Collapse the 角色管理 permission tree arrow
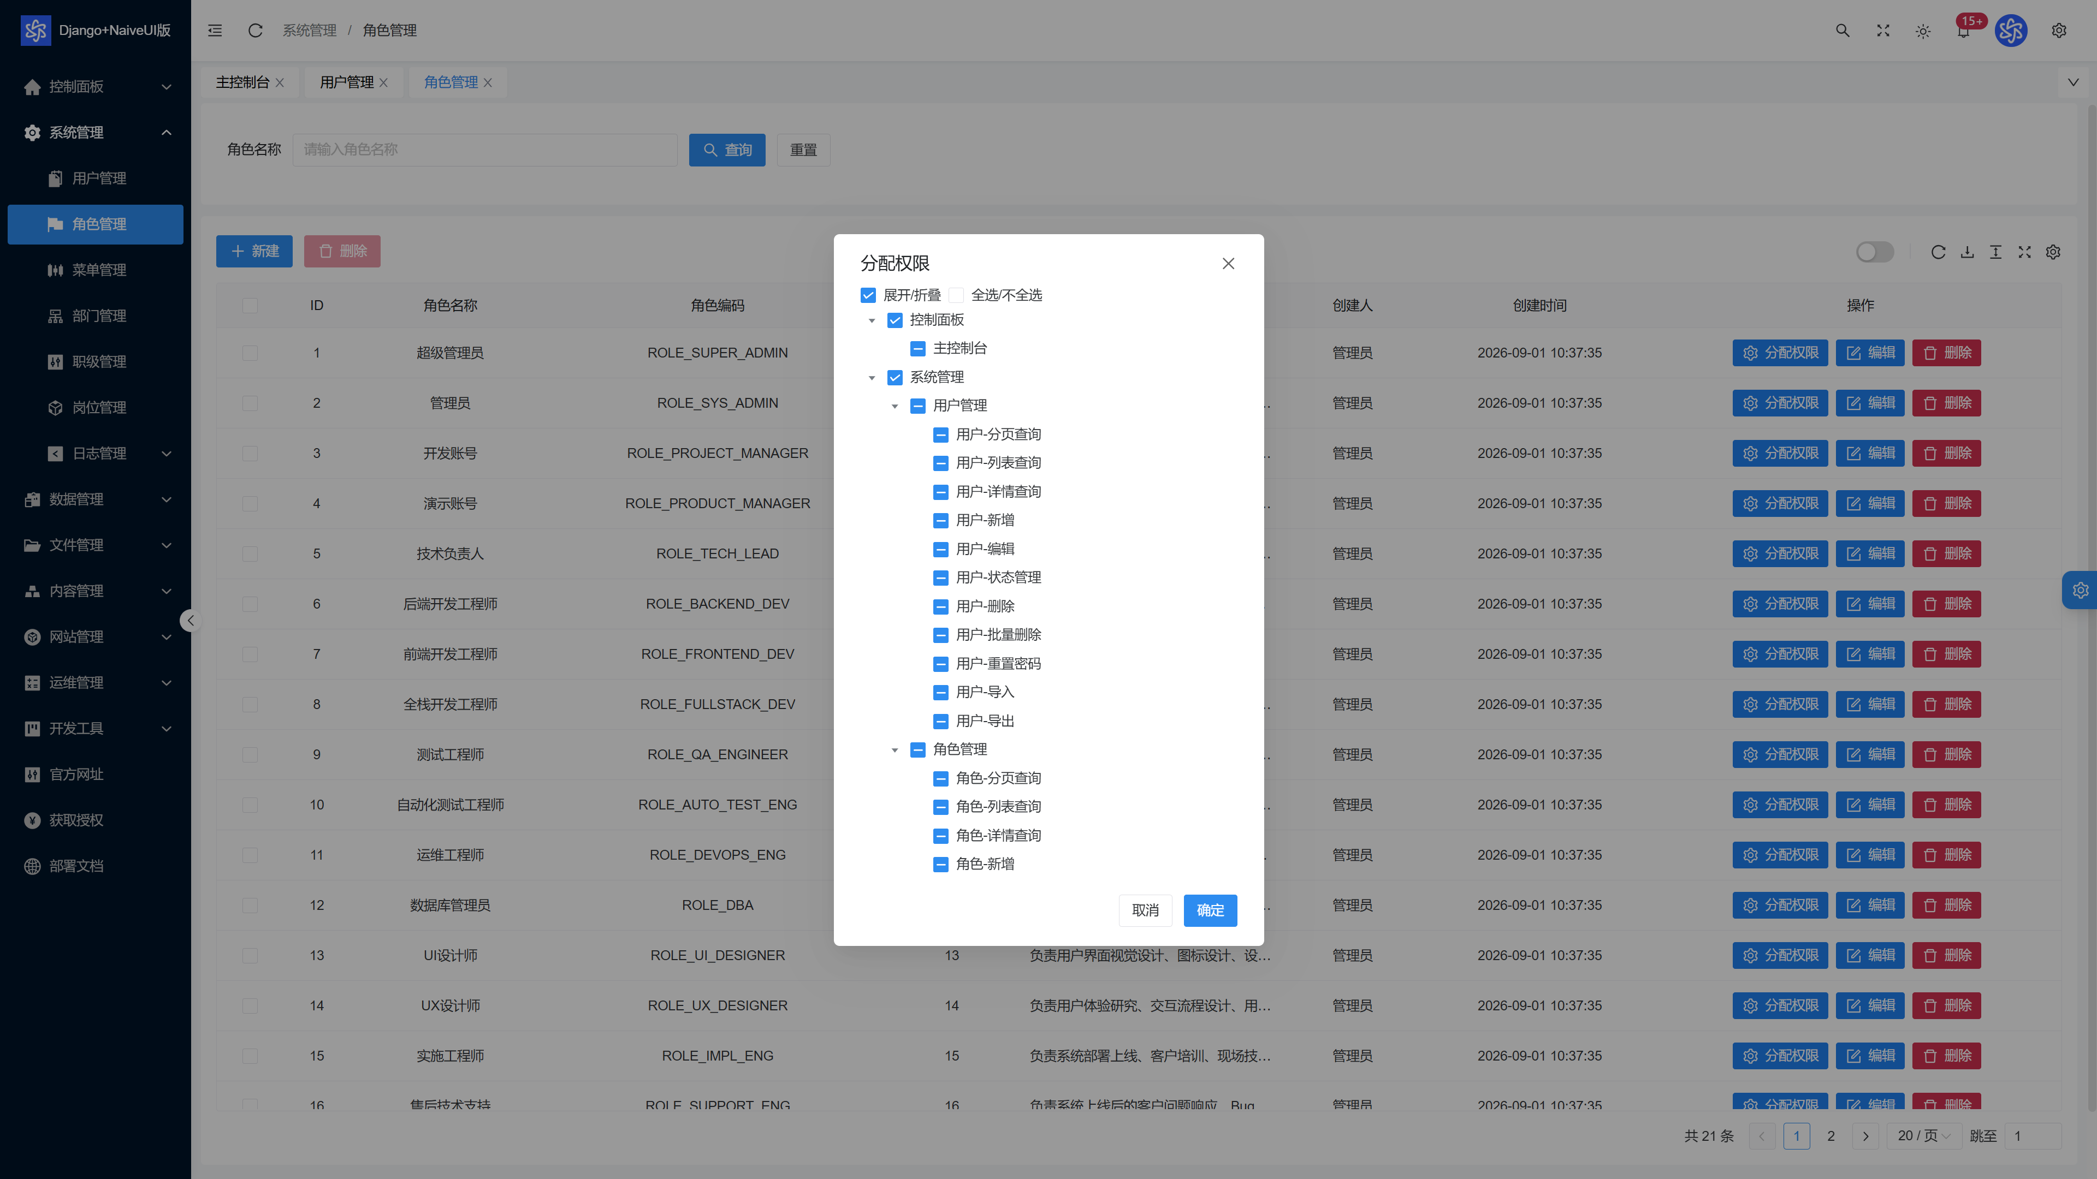2097x1179 pixels. (x=895, y=749)
